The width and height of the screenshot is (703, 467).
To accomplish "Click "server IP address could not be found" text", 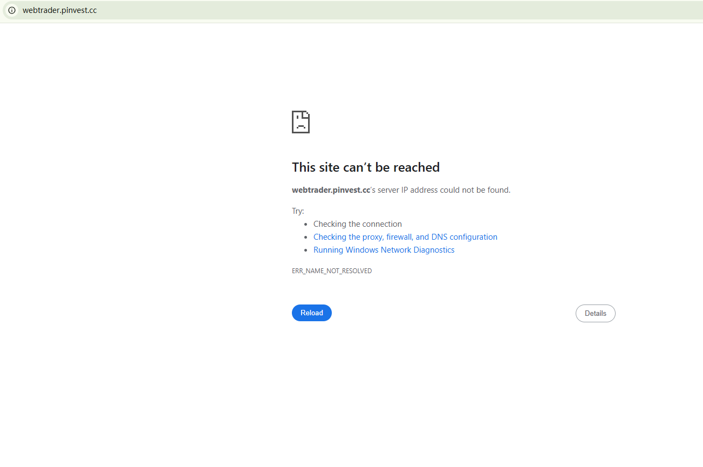I will tap(443, 190).
